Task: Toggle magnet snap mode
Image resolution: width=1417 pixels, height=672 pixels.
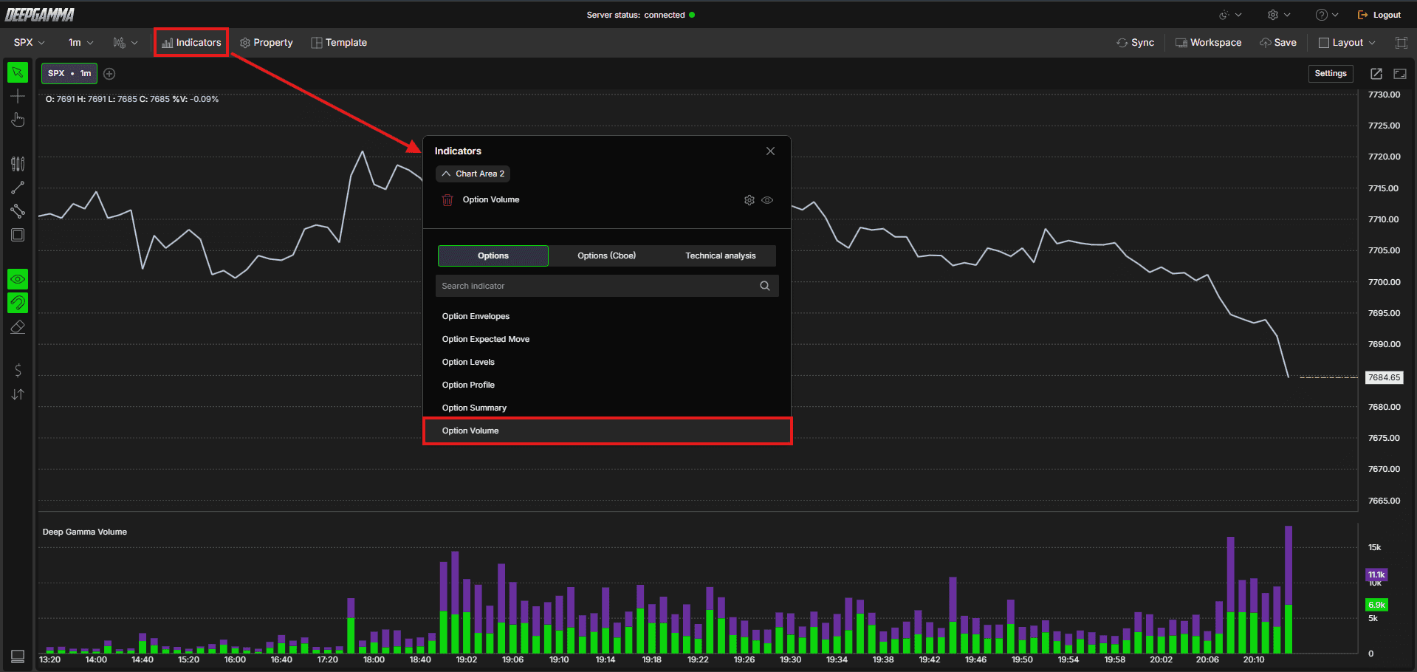Action: click(18, 303)
